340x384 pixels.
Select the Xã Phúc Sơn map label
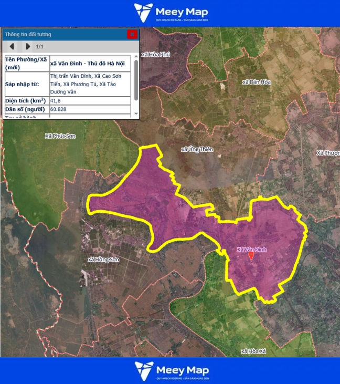pos(60,136)
